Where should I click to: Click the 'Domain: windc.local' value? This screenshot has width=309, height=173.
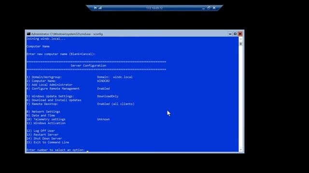115,77
